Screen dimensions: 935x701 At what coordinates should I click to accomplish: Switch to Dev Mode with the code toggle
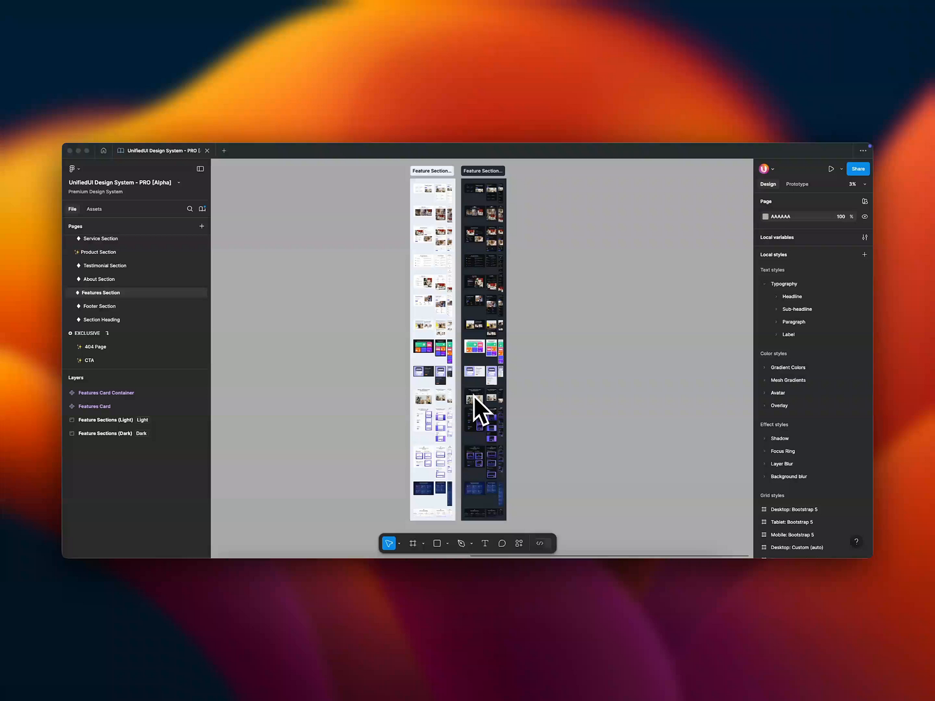coord(540,543)
